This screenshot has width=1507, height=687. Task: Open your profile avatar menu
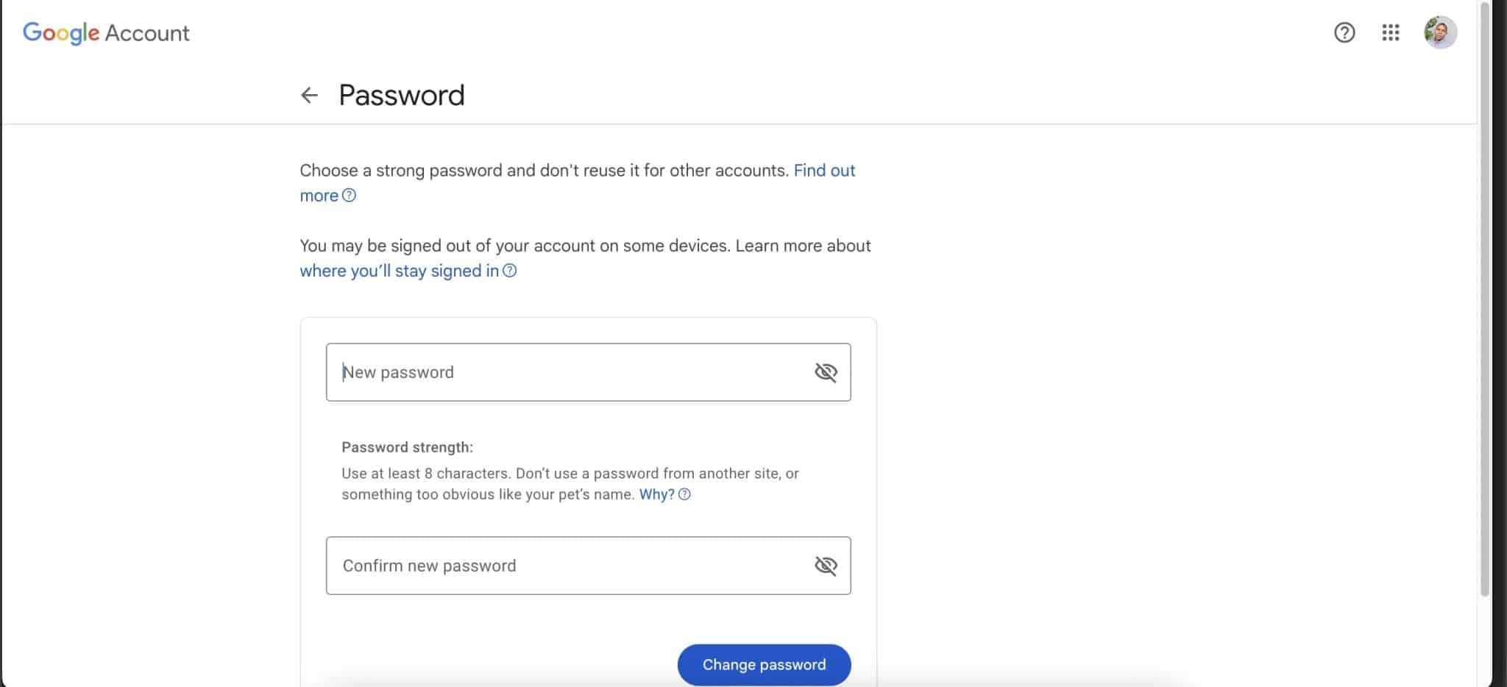[x=1441, y=32]
